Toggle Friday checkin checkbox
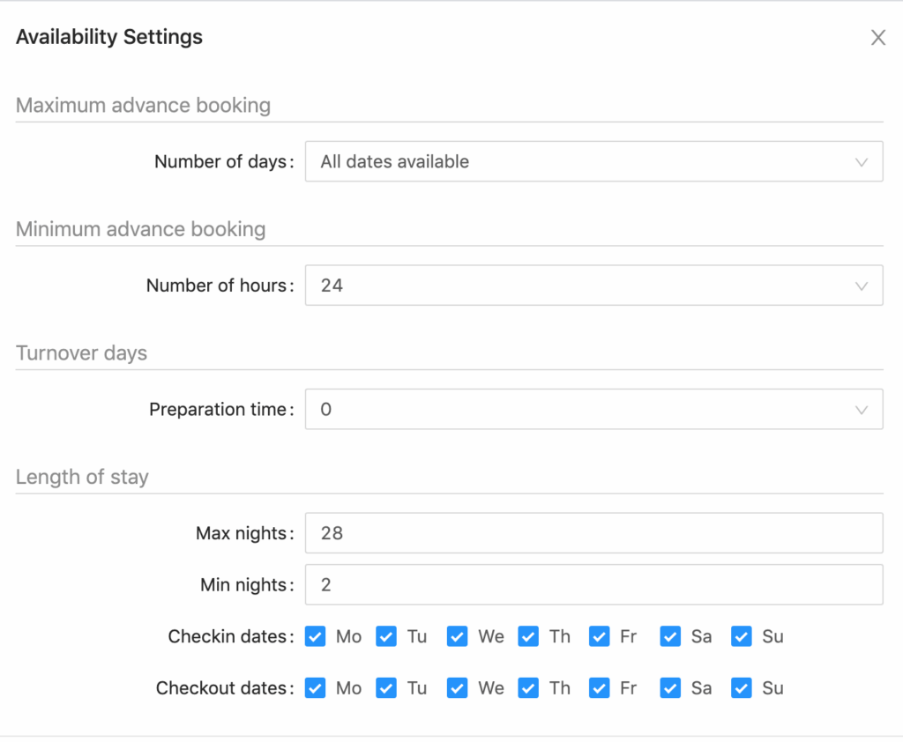 point(600,636)
